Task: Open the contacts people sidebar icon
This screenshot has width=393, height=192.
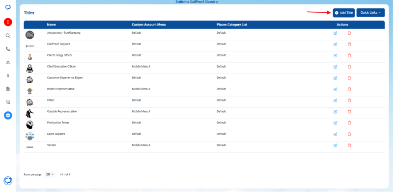Action: [8, 62]
